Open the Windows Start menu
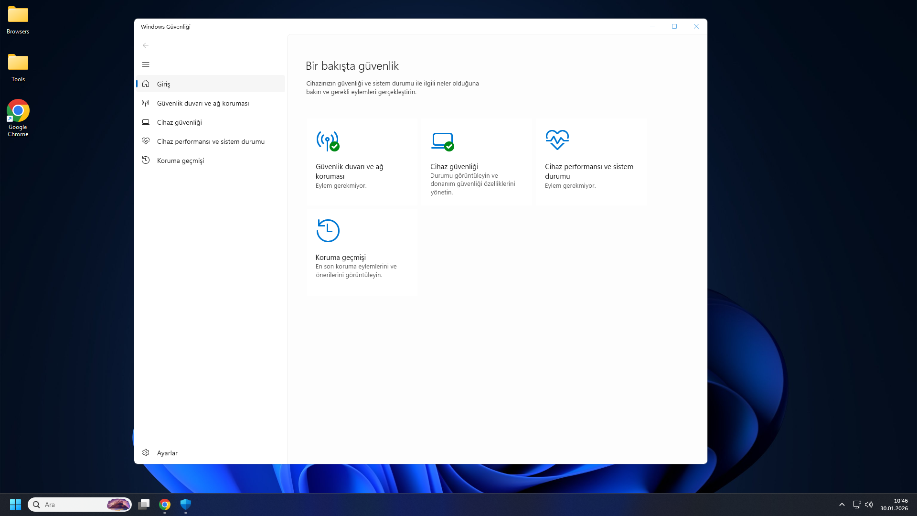Screen dimensions: 917x516 click(15, 505)
